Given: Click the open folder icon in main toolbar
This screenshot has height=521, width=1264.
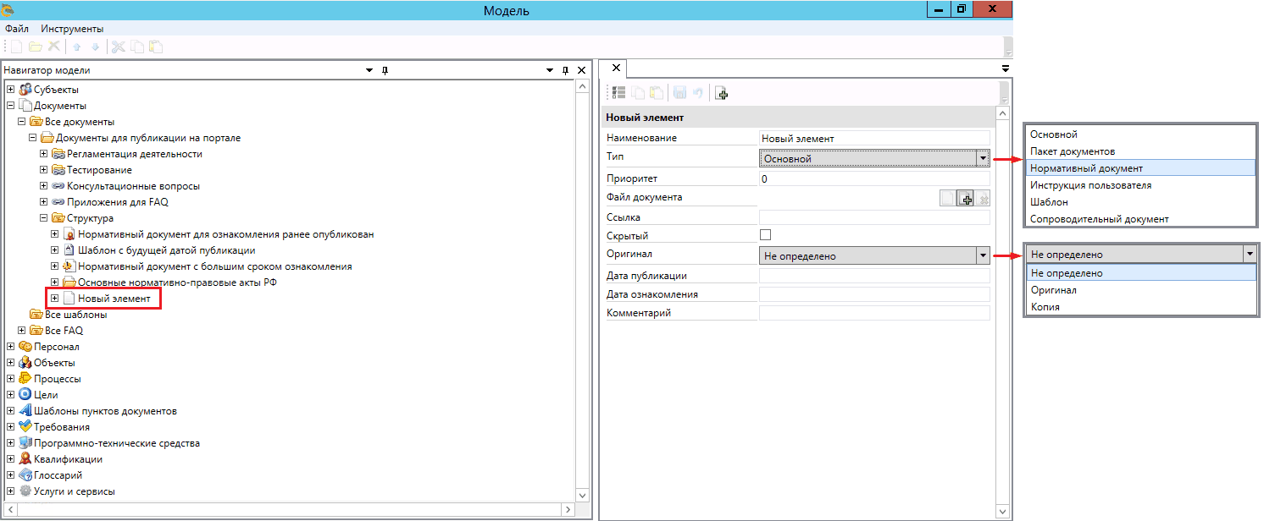Looking at the screenshot, I should (36, 47).
